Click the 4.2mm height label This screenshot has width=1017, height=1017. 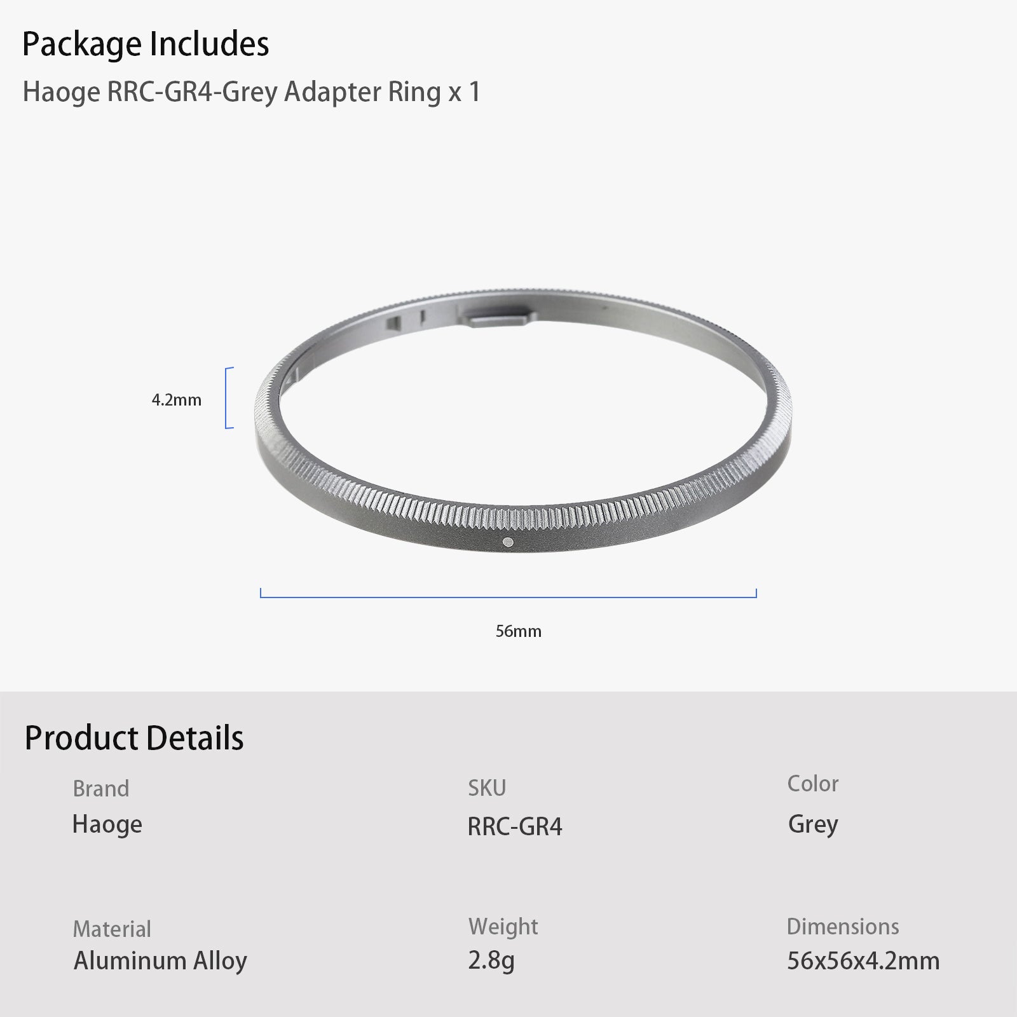(x=176, y=400)
